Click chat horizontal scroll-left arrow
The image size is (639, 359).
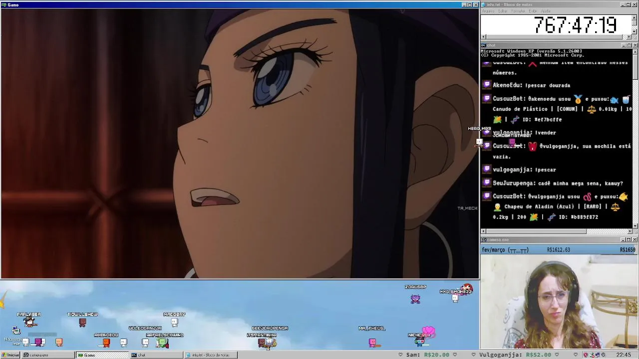(x=483, y=231)
